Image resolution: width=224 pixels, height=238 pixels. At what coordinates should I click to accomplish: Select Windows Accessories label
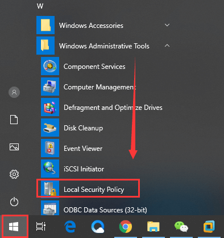(91, 26)
